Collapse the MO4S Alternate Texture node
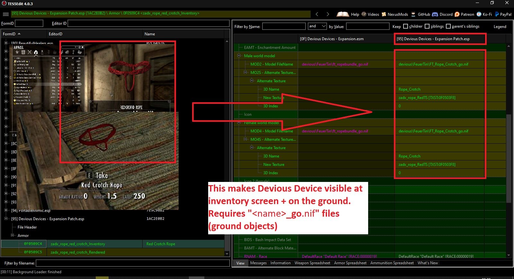The height and width of the screenshot is (279, 514). [245, 139]
